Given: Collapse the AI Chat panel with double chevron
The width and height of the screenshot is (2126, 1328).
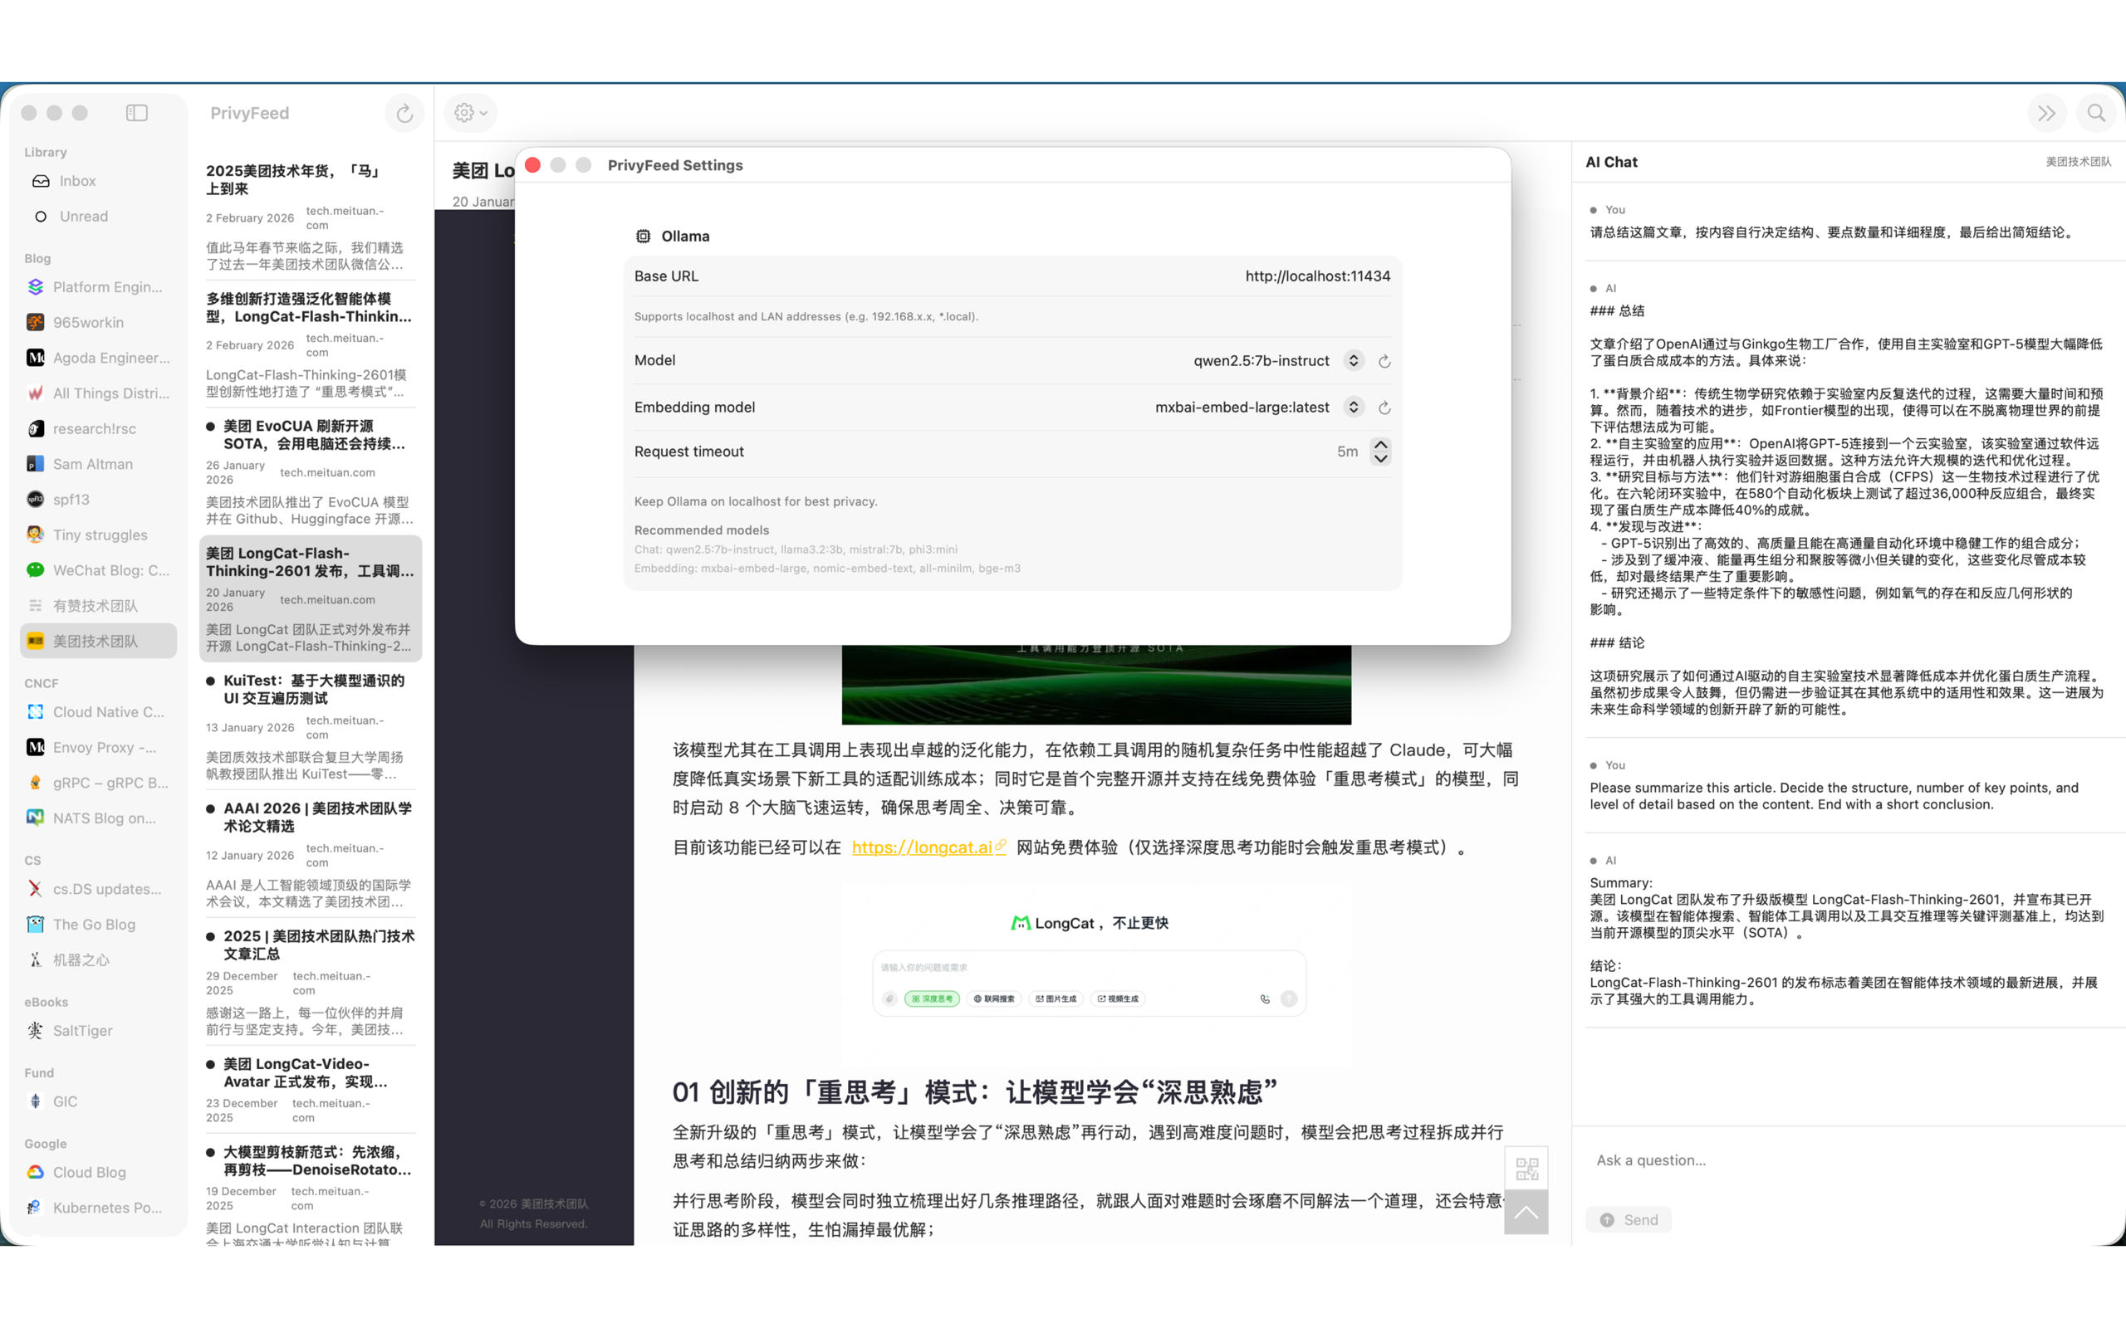Looking at the screenshot, I should pyautogui.click(x=2047, y=112).
